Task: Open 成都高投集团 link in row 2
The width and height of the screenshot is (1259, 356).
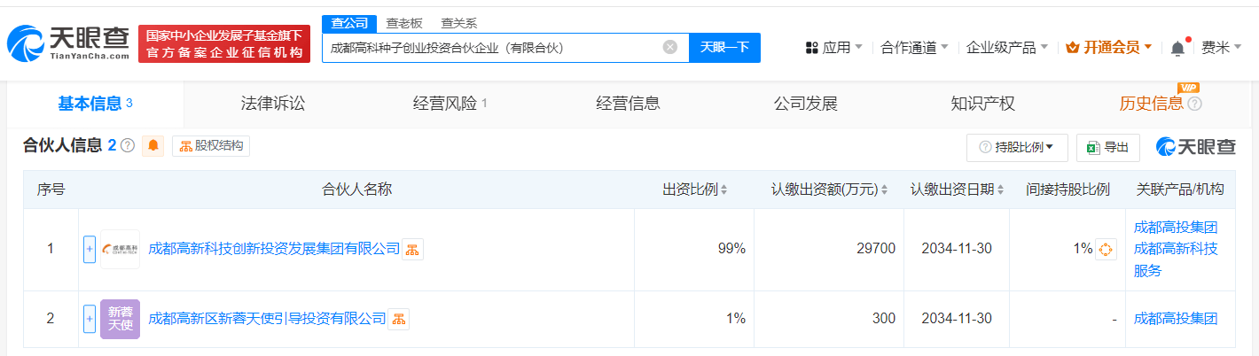Action: 1176,319
